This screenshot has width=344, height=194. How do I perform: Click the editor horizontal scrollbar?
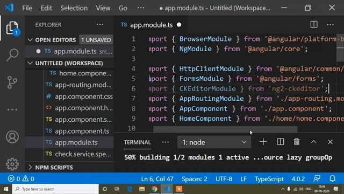225,129
